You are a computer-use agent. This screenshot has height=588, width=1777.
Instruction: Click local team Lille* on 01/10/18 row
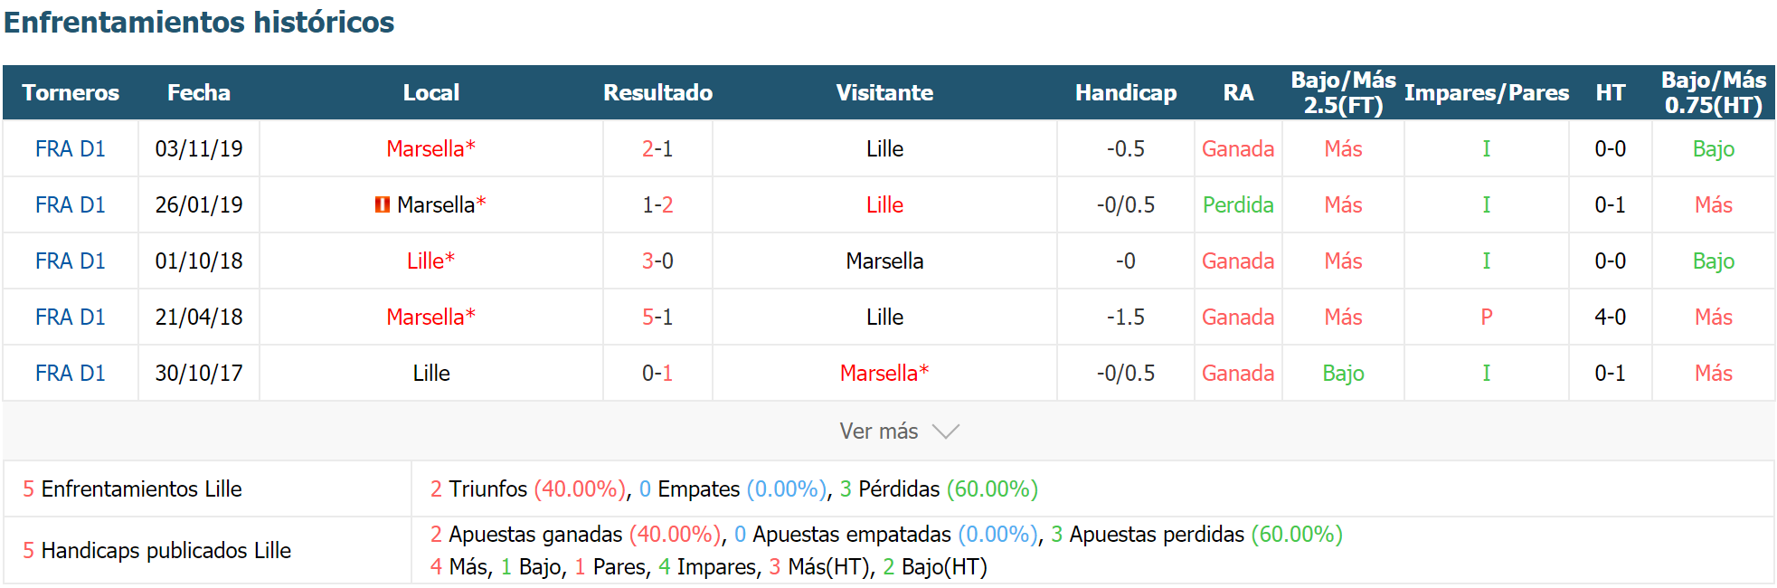tap(430, 261)
